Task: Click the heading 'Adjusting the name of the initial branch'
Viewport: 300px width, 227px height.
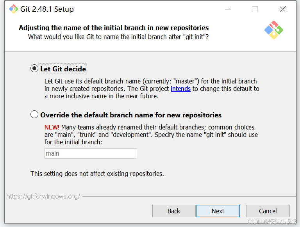Action: click(114, 28)
